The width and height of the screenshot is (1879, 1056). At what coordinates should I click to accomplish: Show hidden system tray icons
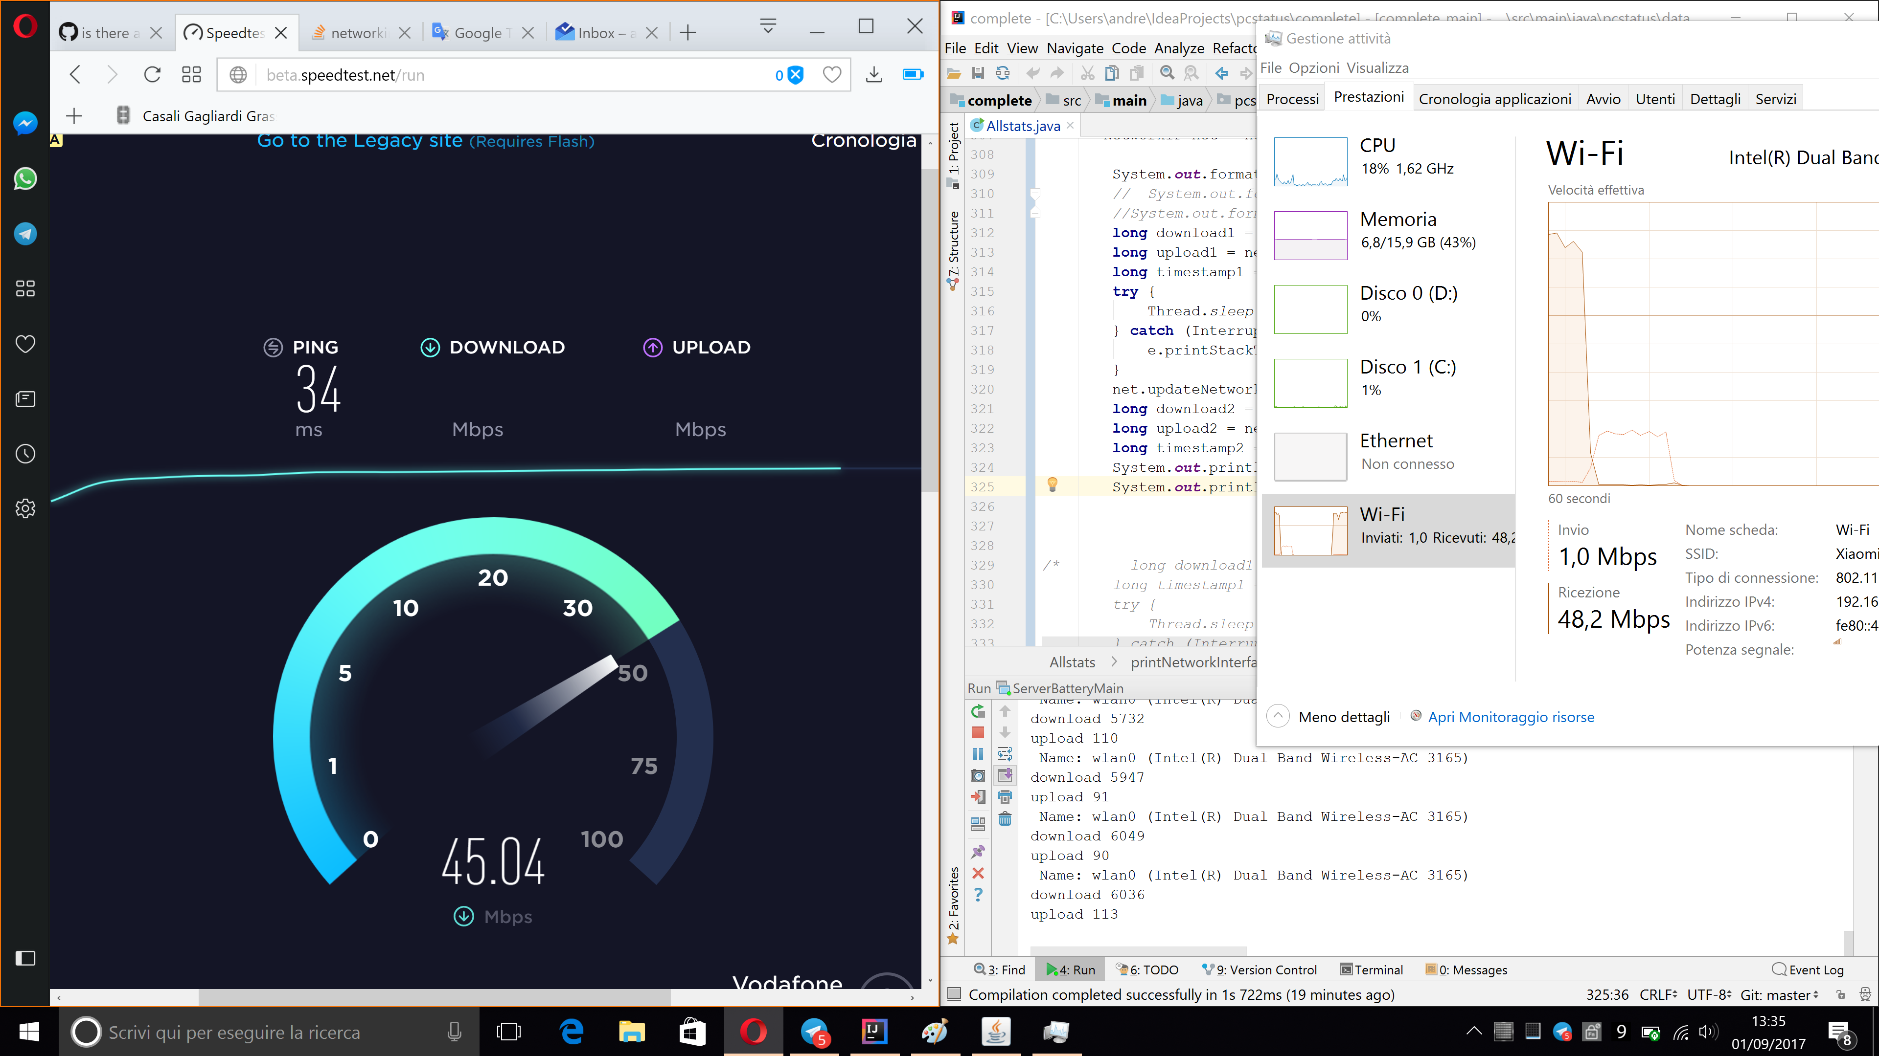pyautogui.click(x=1474, y=1031)
